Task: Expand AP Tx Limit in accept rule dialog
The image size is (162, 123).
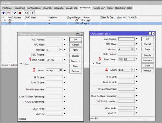Action: coord(64,77)
